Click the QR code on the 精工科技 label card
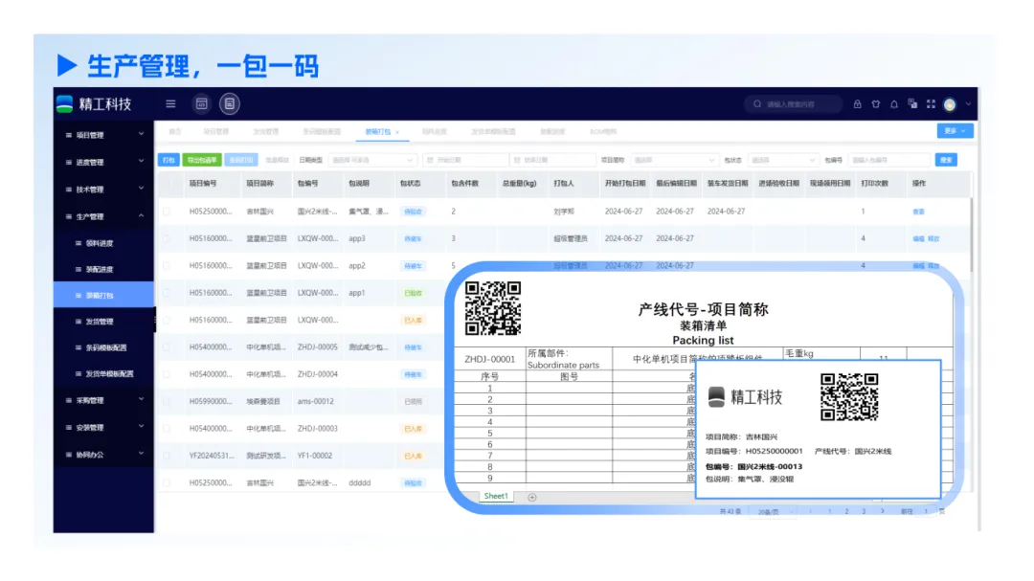The image size is (1034, 581). [x=849, y=397]
